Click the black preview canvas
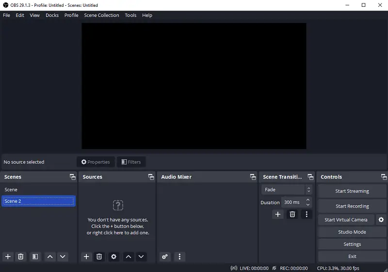The image size is (388, 272). 194,86
